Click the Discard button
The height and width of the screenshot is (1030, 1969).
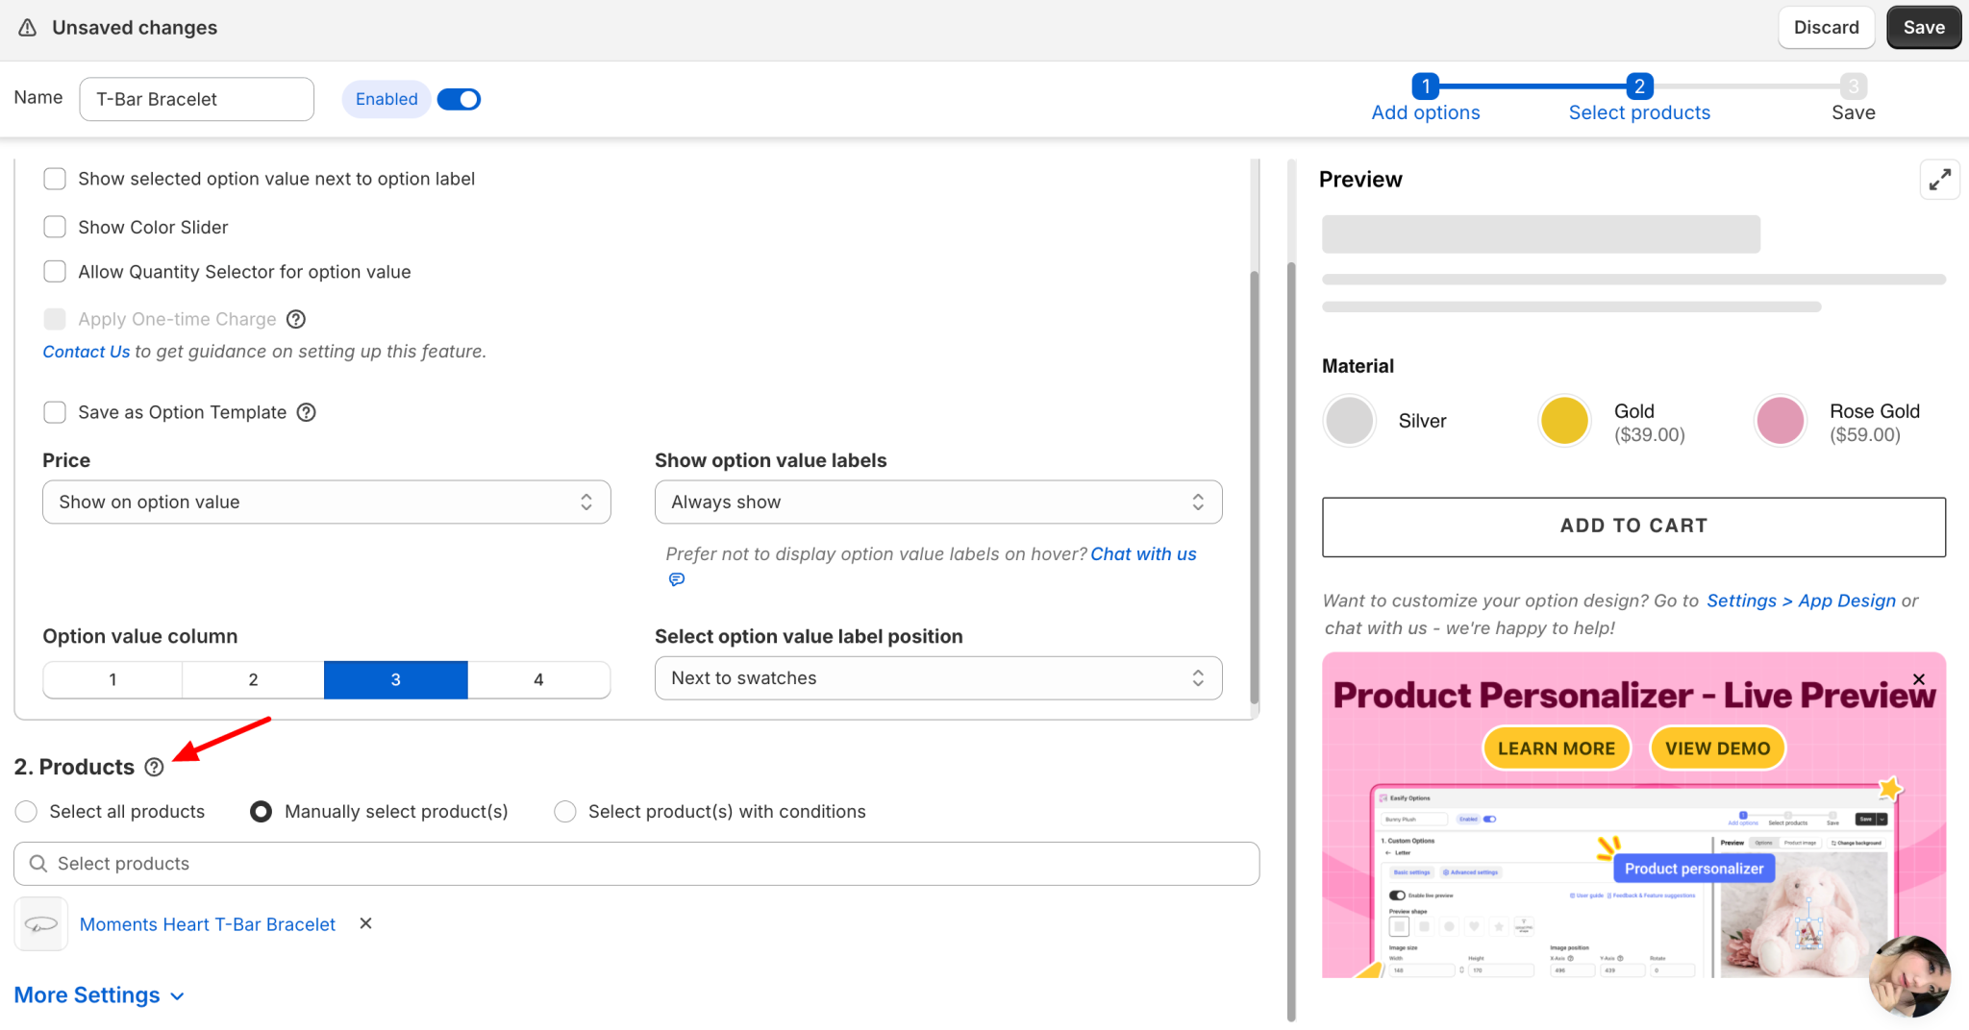[x=1826, y=27]
